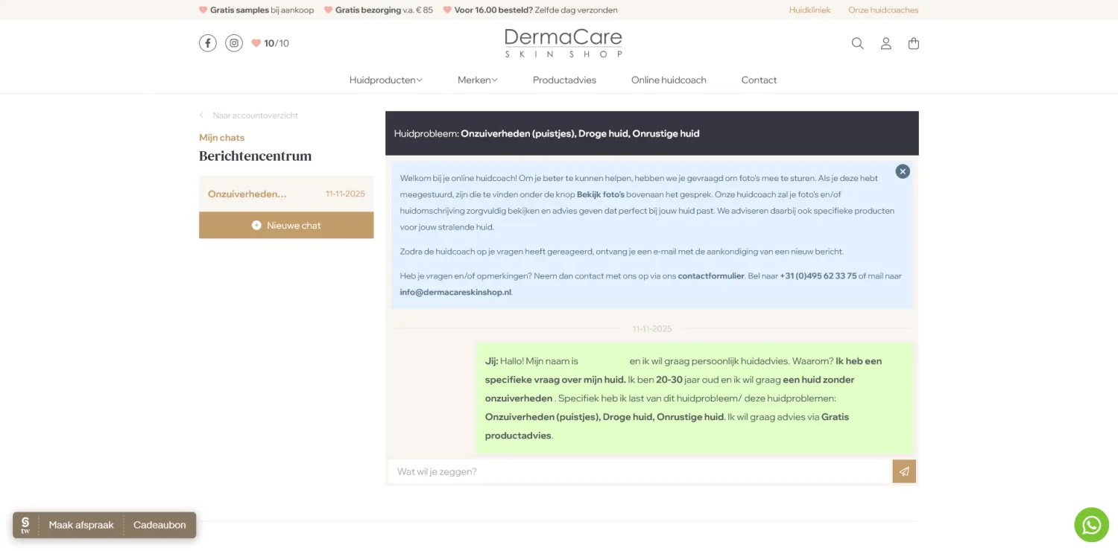The height and width of the screenshot is (551, 1118).
Task: Open the Contact menu item
Action: pyautogui.click(x=759, y=80)
